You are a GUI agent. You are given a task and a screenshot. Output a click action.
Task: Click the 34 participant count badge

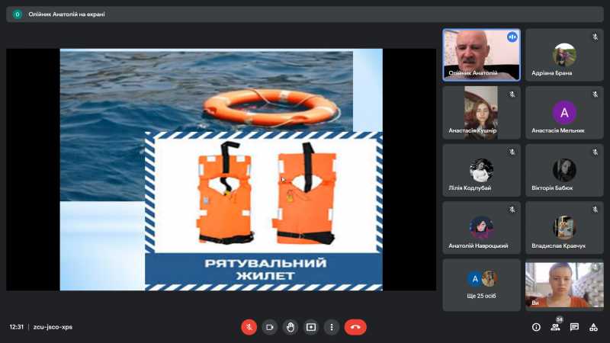pos(560,319)
